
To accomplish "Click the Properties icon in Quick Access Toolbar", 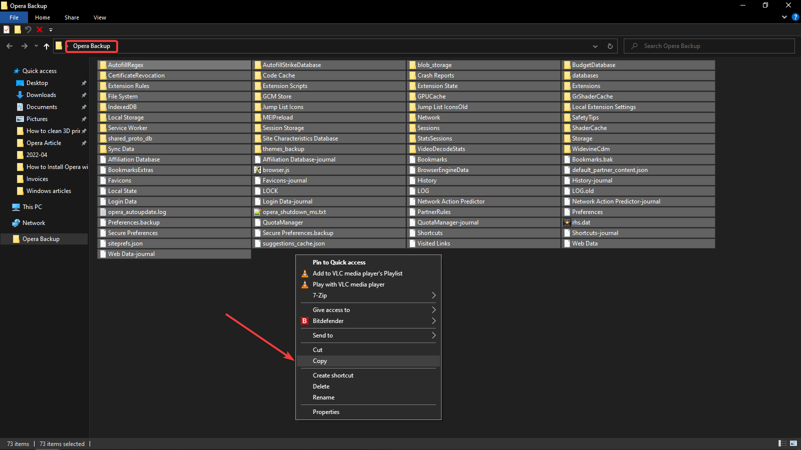I will [x=7, y=29].
